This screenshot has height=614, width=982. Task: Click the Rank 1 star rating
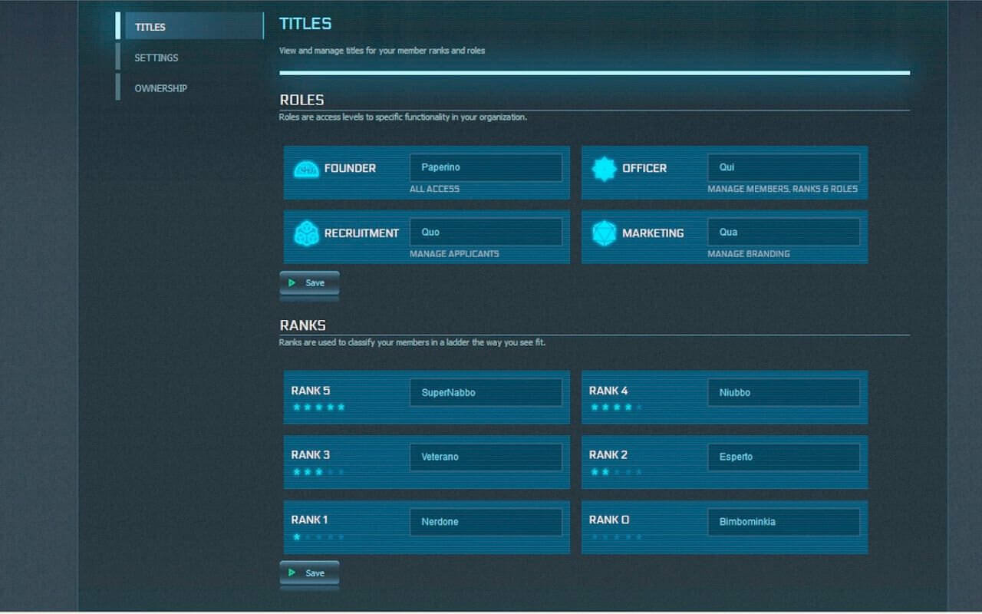(319, 537)
